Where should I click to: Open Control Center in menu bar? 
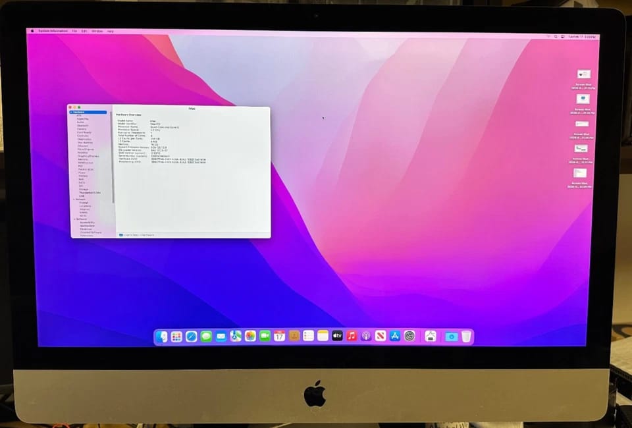(562, 37)
